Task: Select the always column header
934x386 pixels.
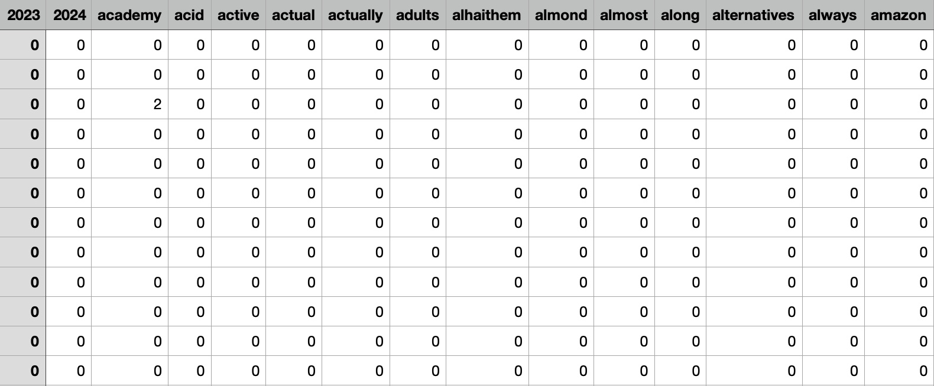Action: pyautogui.click(x=832, y=15)
